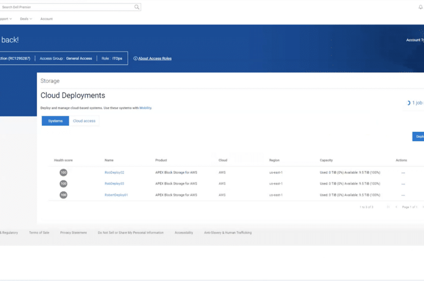Open actions menu for RobDeploy03
Viewport: 424px width, 281px height.
coord(403,184)
